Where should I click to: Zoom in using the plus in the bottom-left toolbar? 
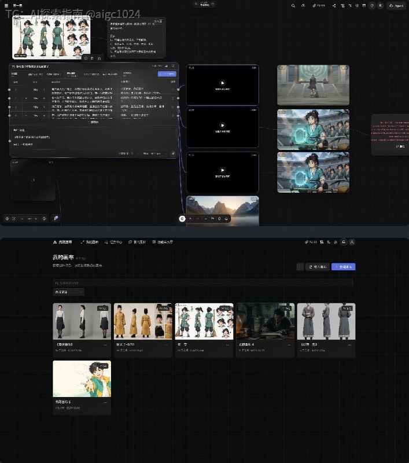point(36,219)
